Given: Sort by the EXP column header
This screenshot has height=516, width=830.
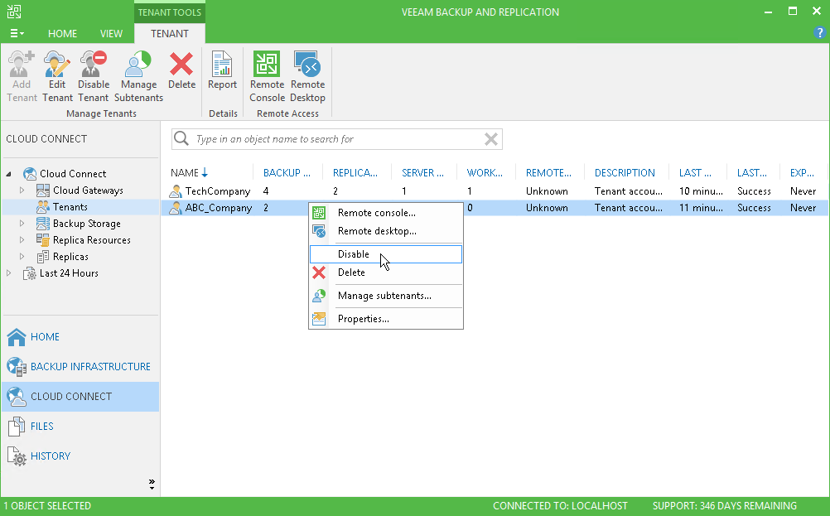Looking at the screenshot, I should point(802,173).
